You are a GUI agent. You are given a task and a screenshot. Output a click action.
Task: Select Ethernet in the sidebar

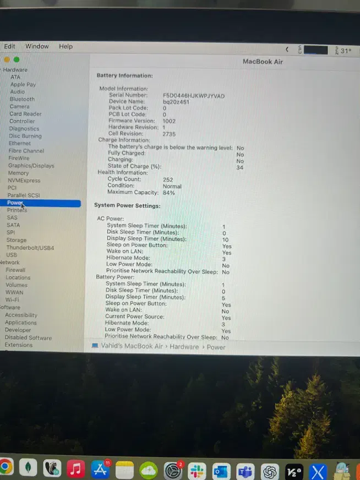(x=20, y=143)
